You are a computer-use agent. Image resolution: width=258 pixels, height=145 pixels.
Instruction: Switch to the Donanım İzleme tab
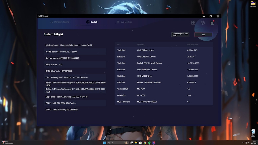point(60,22)
